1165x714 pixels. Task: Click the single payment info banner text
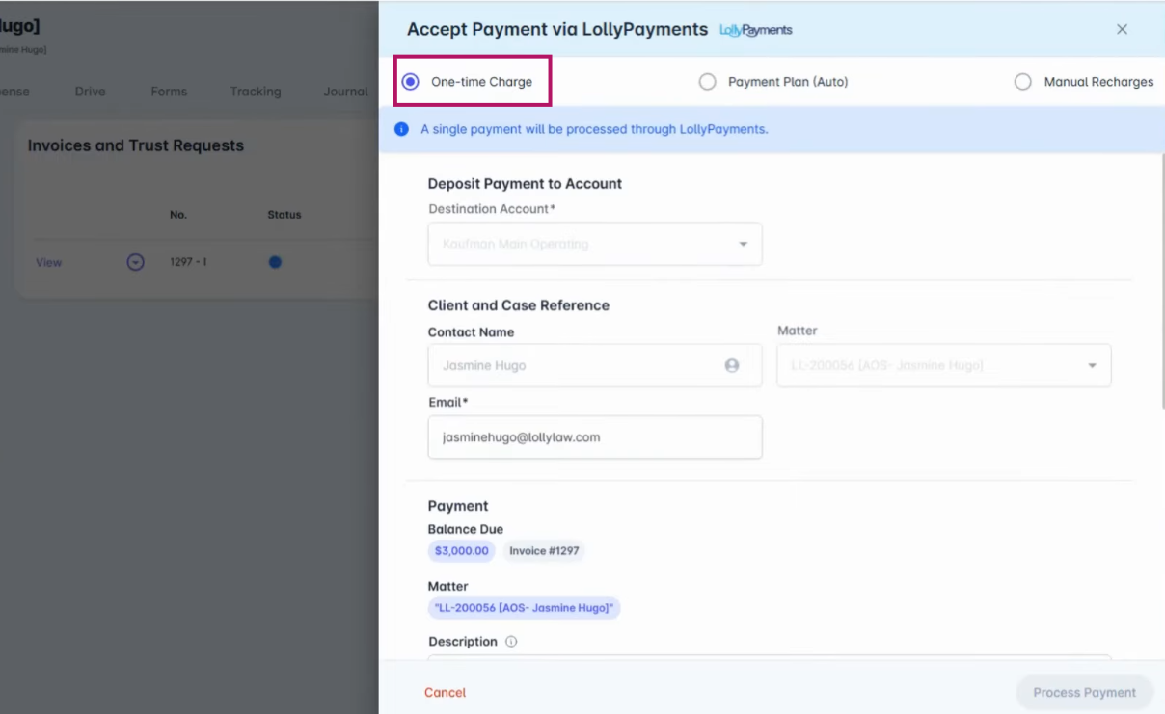(594, 129)
